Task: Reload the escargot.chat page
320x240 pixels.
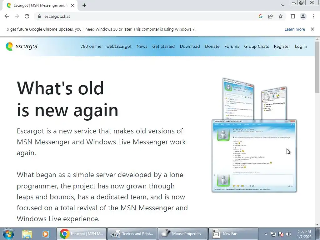Action: coord(27,16)
